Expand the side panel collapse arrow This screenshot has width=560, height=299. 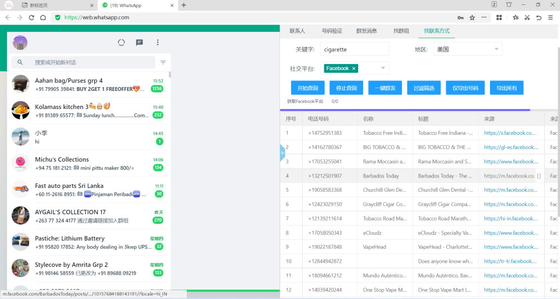(x=283, y=153)
